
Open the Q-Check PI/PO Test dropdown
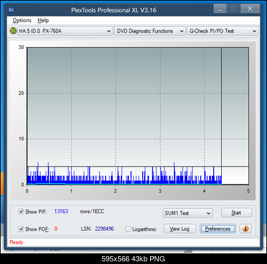[222, 31]
